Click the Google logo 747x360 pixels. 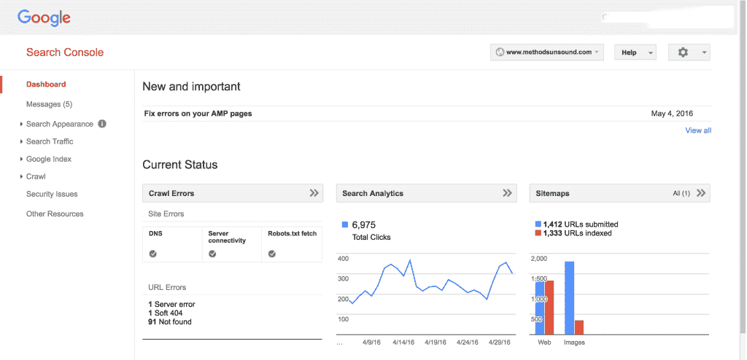[x=44, y=18]
